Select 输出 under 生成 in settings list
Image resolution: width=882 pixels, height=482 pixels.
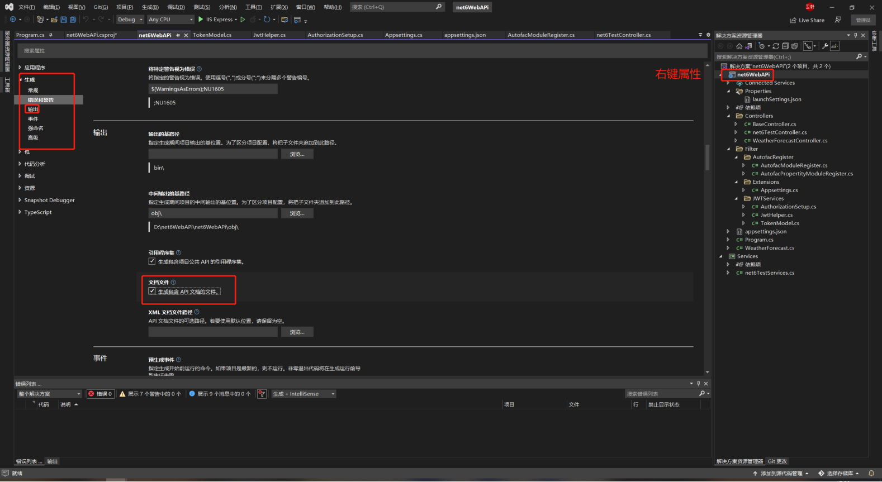pos(33,109)
